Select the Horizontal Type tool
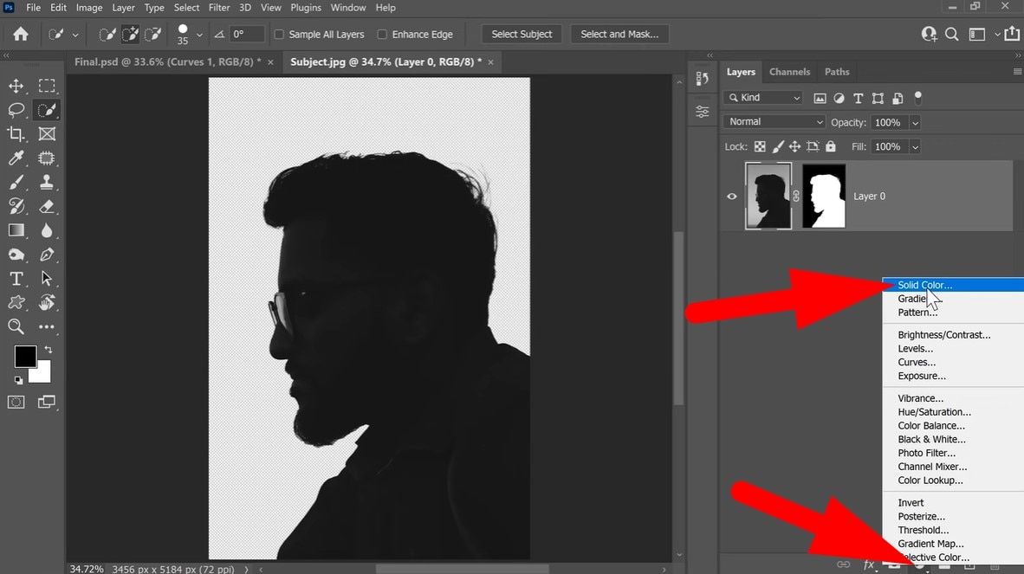The width and height of the screenshot is (1024, 574). pos(16,279)
